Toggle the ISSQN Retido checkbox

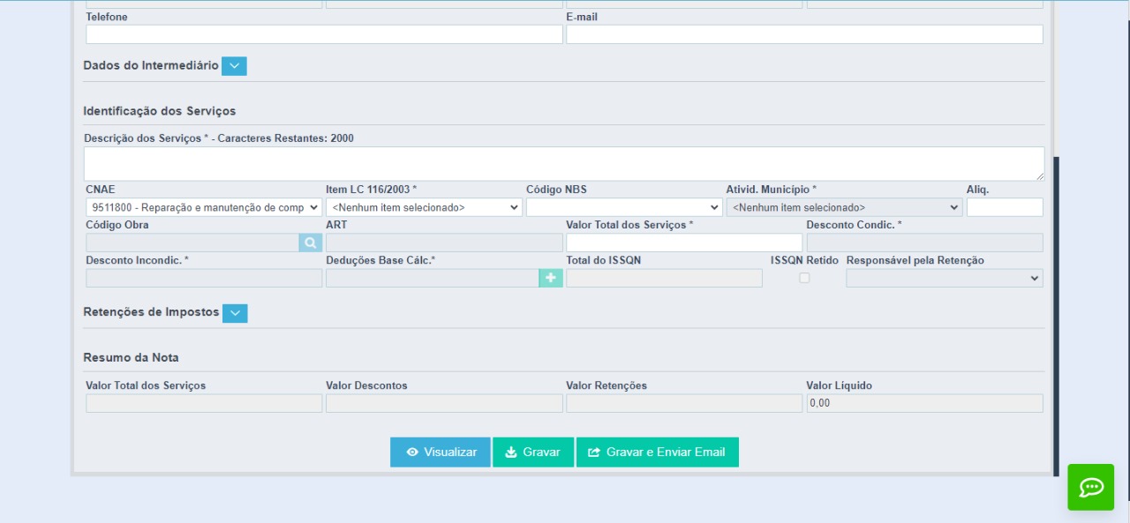pyautogui.click(x=804, y=278)
